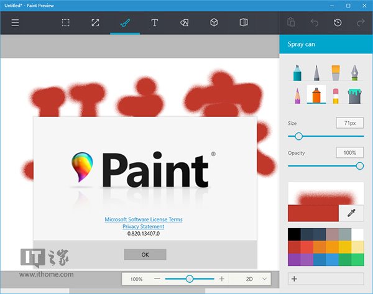Click the Paste clipboard icon
Screen dimensions: 373x294
tap(291, 22)
